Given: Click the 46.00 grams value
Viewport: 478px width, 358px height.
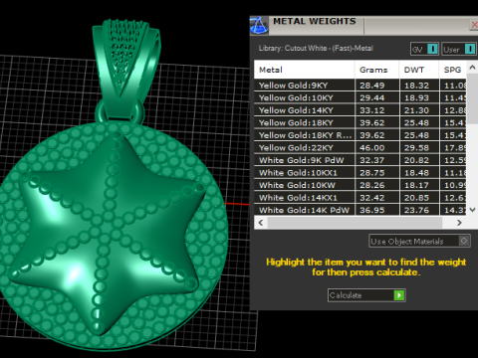Looking at the screenshot, I should click(372, 148).
